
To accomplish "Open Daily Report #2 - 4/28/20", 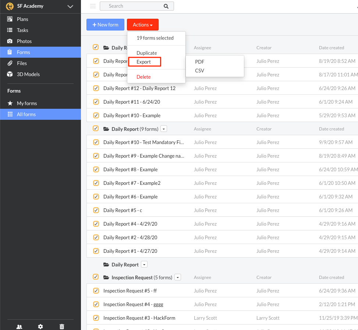I will pyautogui.click(x=130, y=237).
